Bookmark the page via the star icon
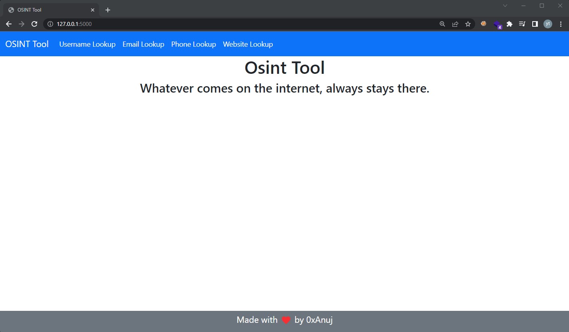569x332 pixels. tap(468, 24)
